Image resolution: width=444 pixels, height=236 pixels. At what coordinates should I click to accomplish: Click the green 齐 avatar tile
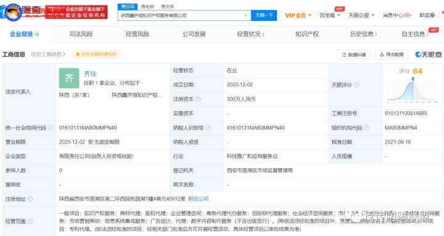pyautogui.click(x=69, y=78)
